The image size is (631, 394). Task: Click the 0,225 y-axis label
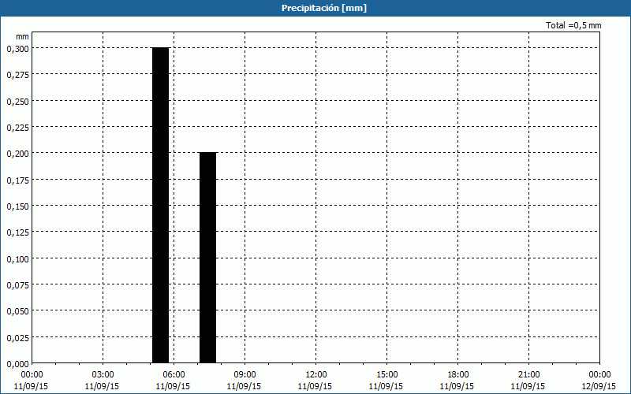(17, 127)
